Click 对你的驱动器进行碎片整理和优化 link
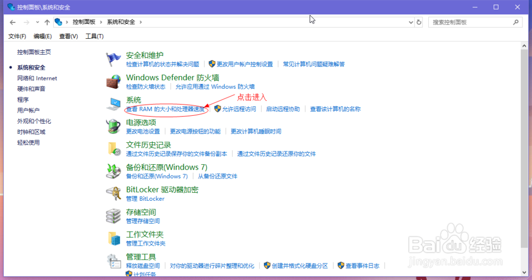Image resolution: width=532 pixels, height=280 pixels. point(212,266)
